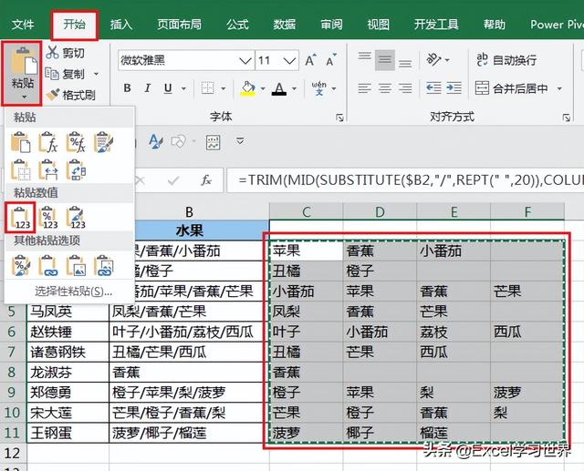Screen dimensions: 584x471
Task: Expand Merge & Center (合并后居中) dropdown arrow
Action: tap(559, 88)
